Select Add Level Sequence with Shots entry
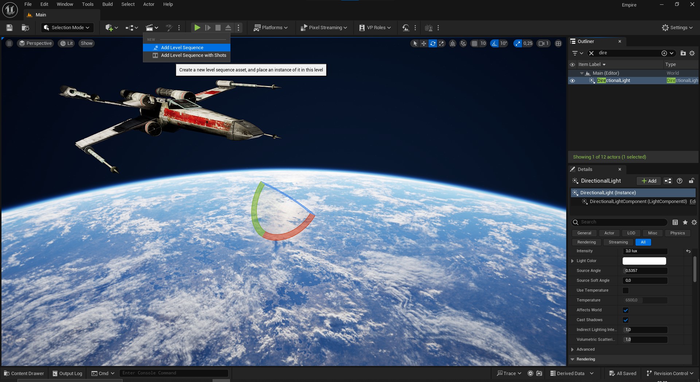This screenshot has height=382, width=700. [x=187, y=55]
